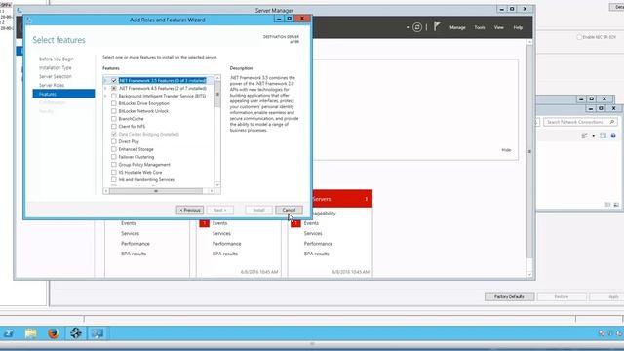The width and height of the screenshot is (624, 351).
Task: Click the active monitor app on the taskbar
Action: (x=97, y=333)
